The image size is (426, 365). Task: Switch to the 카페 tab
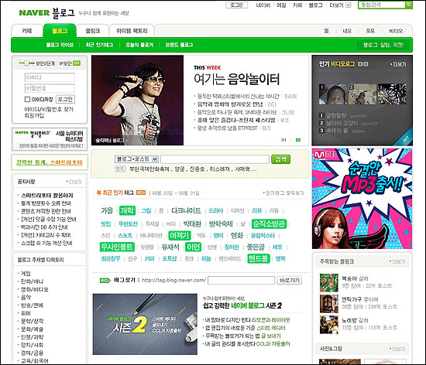[27, 31]
